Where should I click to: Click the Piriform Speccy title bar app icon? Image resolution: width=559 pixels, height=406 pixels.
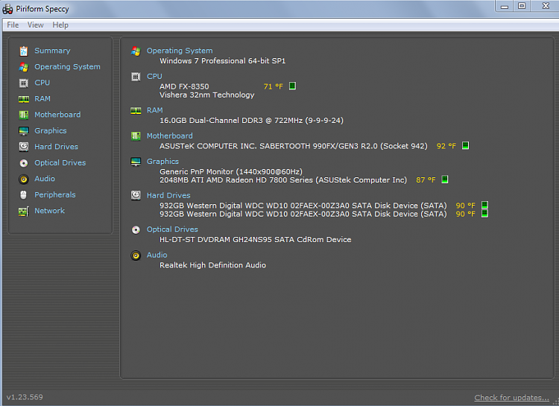pos(7,9)
